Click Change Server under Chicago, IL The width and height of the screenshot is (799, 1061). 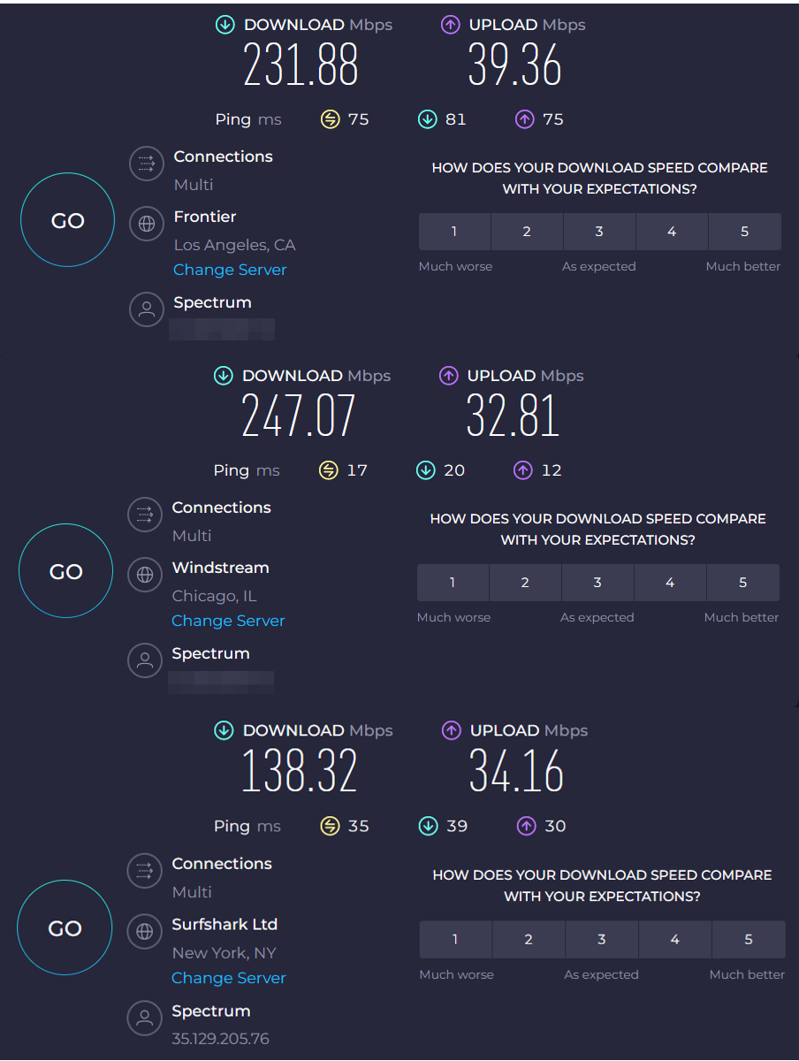click(x=228, y=621)
